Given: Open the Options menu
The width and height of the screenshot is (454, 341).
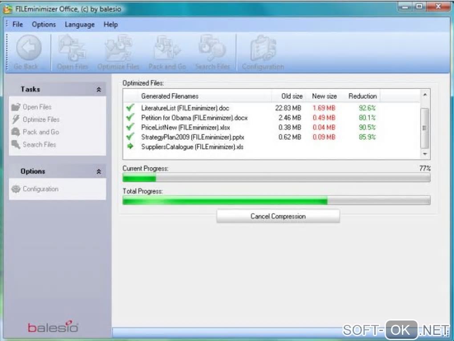Looking at the screenshot, I should (44, 24).
